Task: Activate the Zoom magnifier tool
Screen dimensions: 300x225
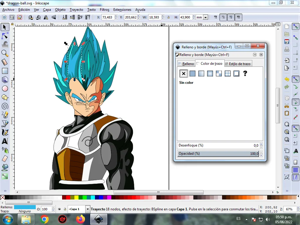Action: pyautogui.click(x=5, y=53)
